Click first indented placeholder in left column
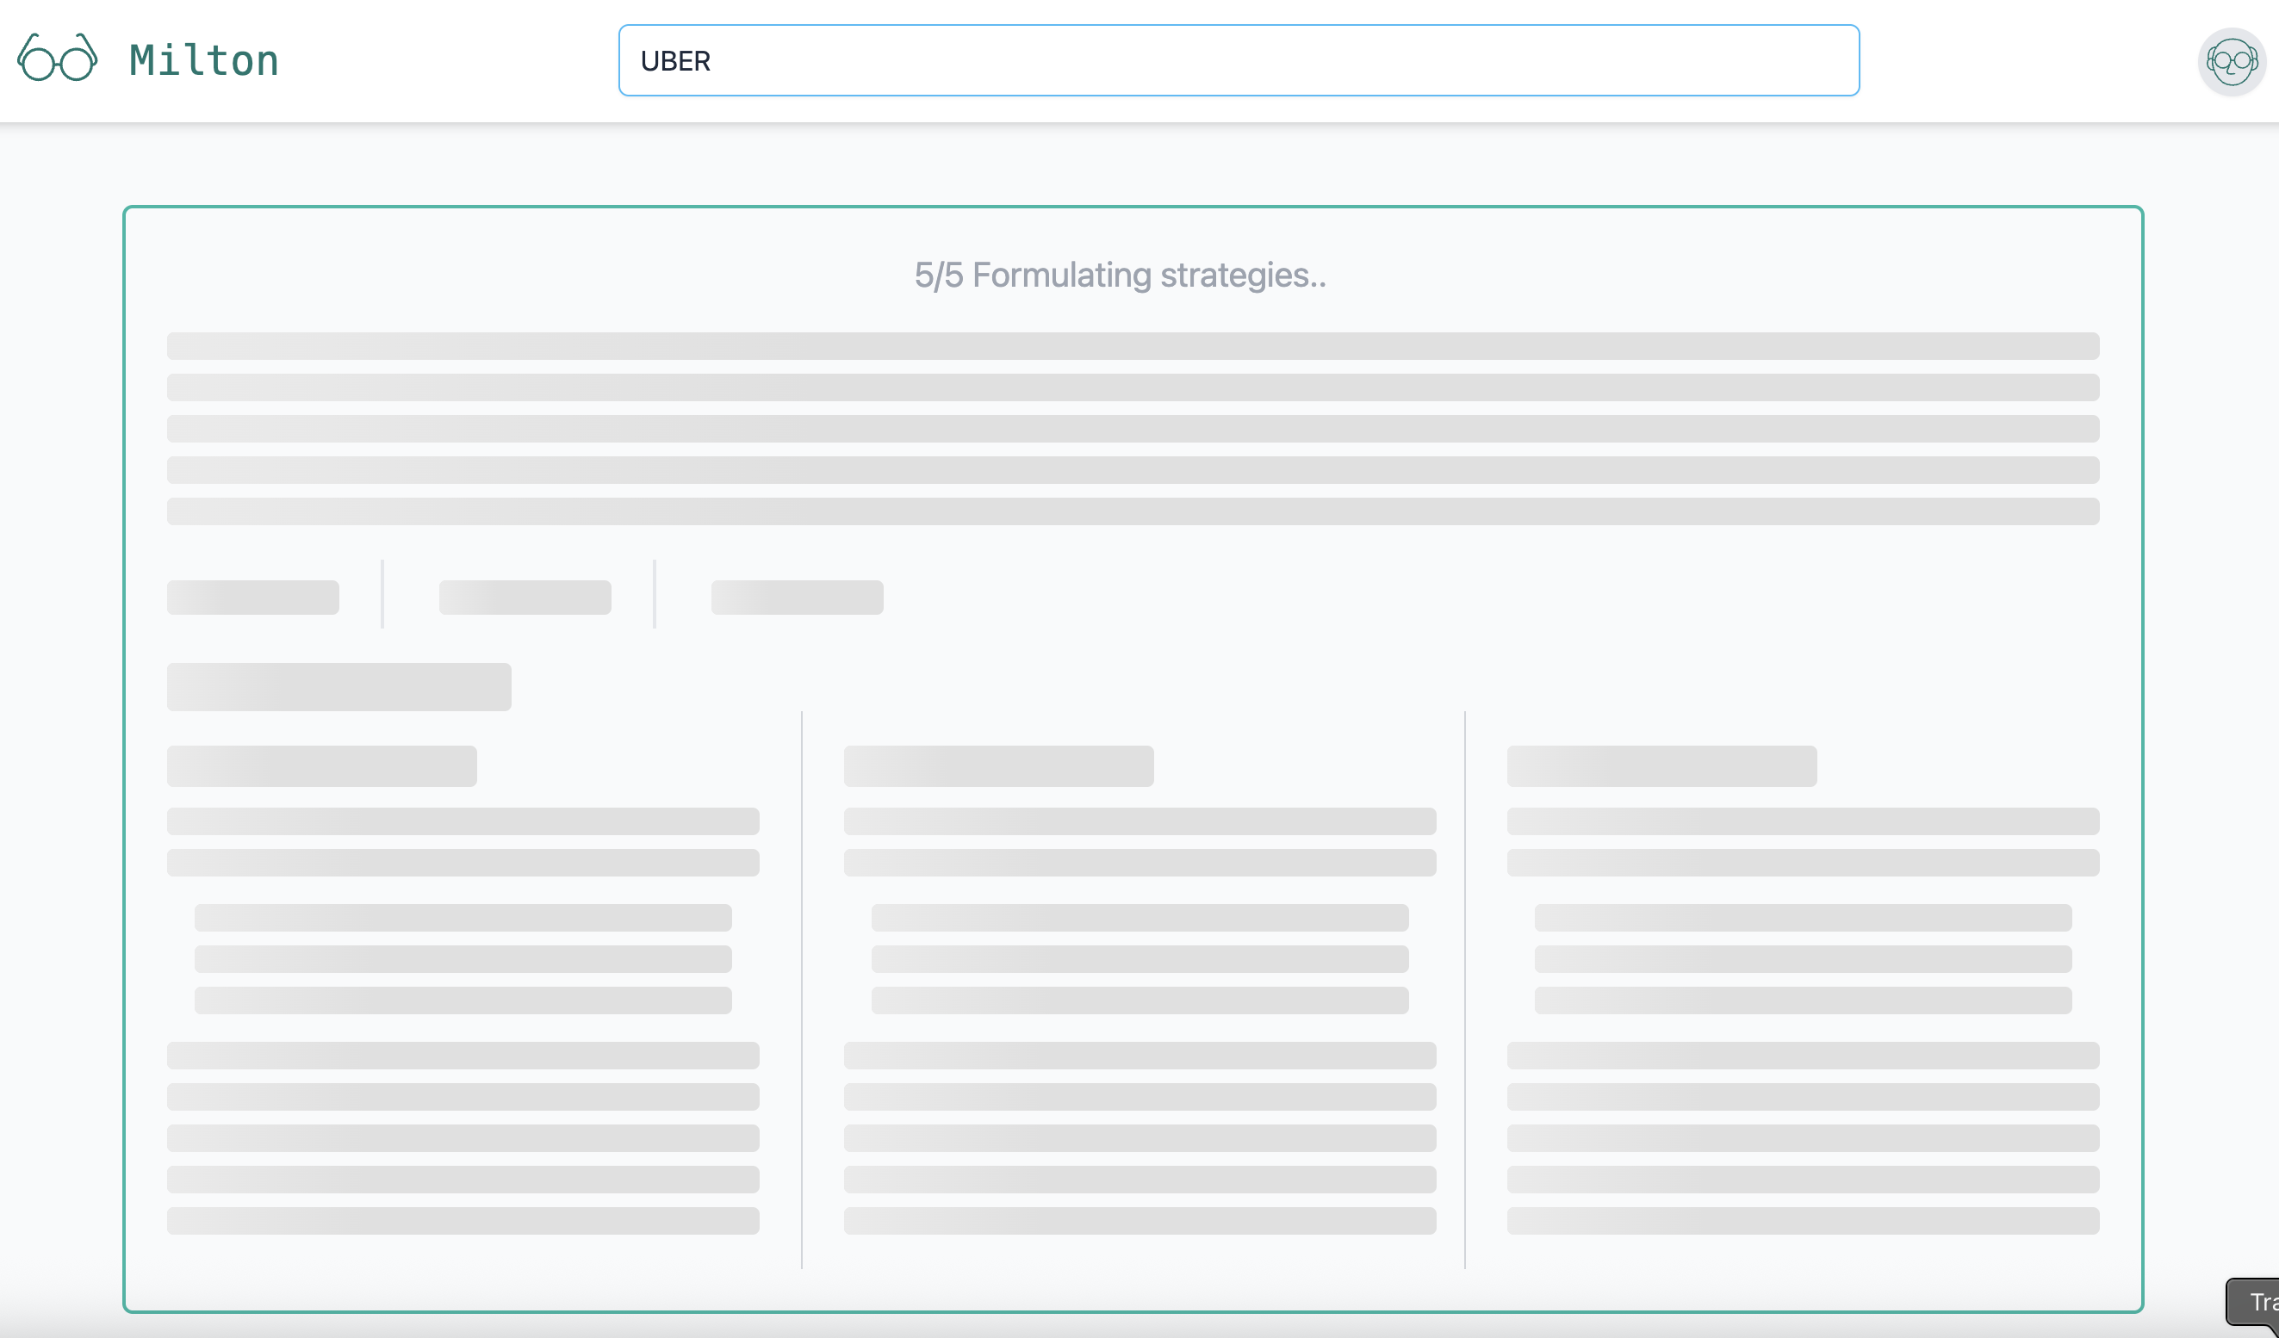Viewport: 2279px width, 1338px height. pyautogui.click(x=463, y=918)
